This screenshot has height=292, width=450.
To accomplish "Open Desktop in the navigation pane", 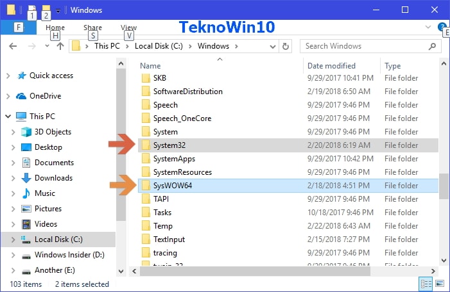I will pos(48,147).
